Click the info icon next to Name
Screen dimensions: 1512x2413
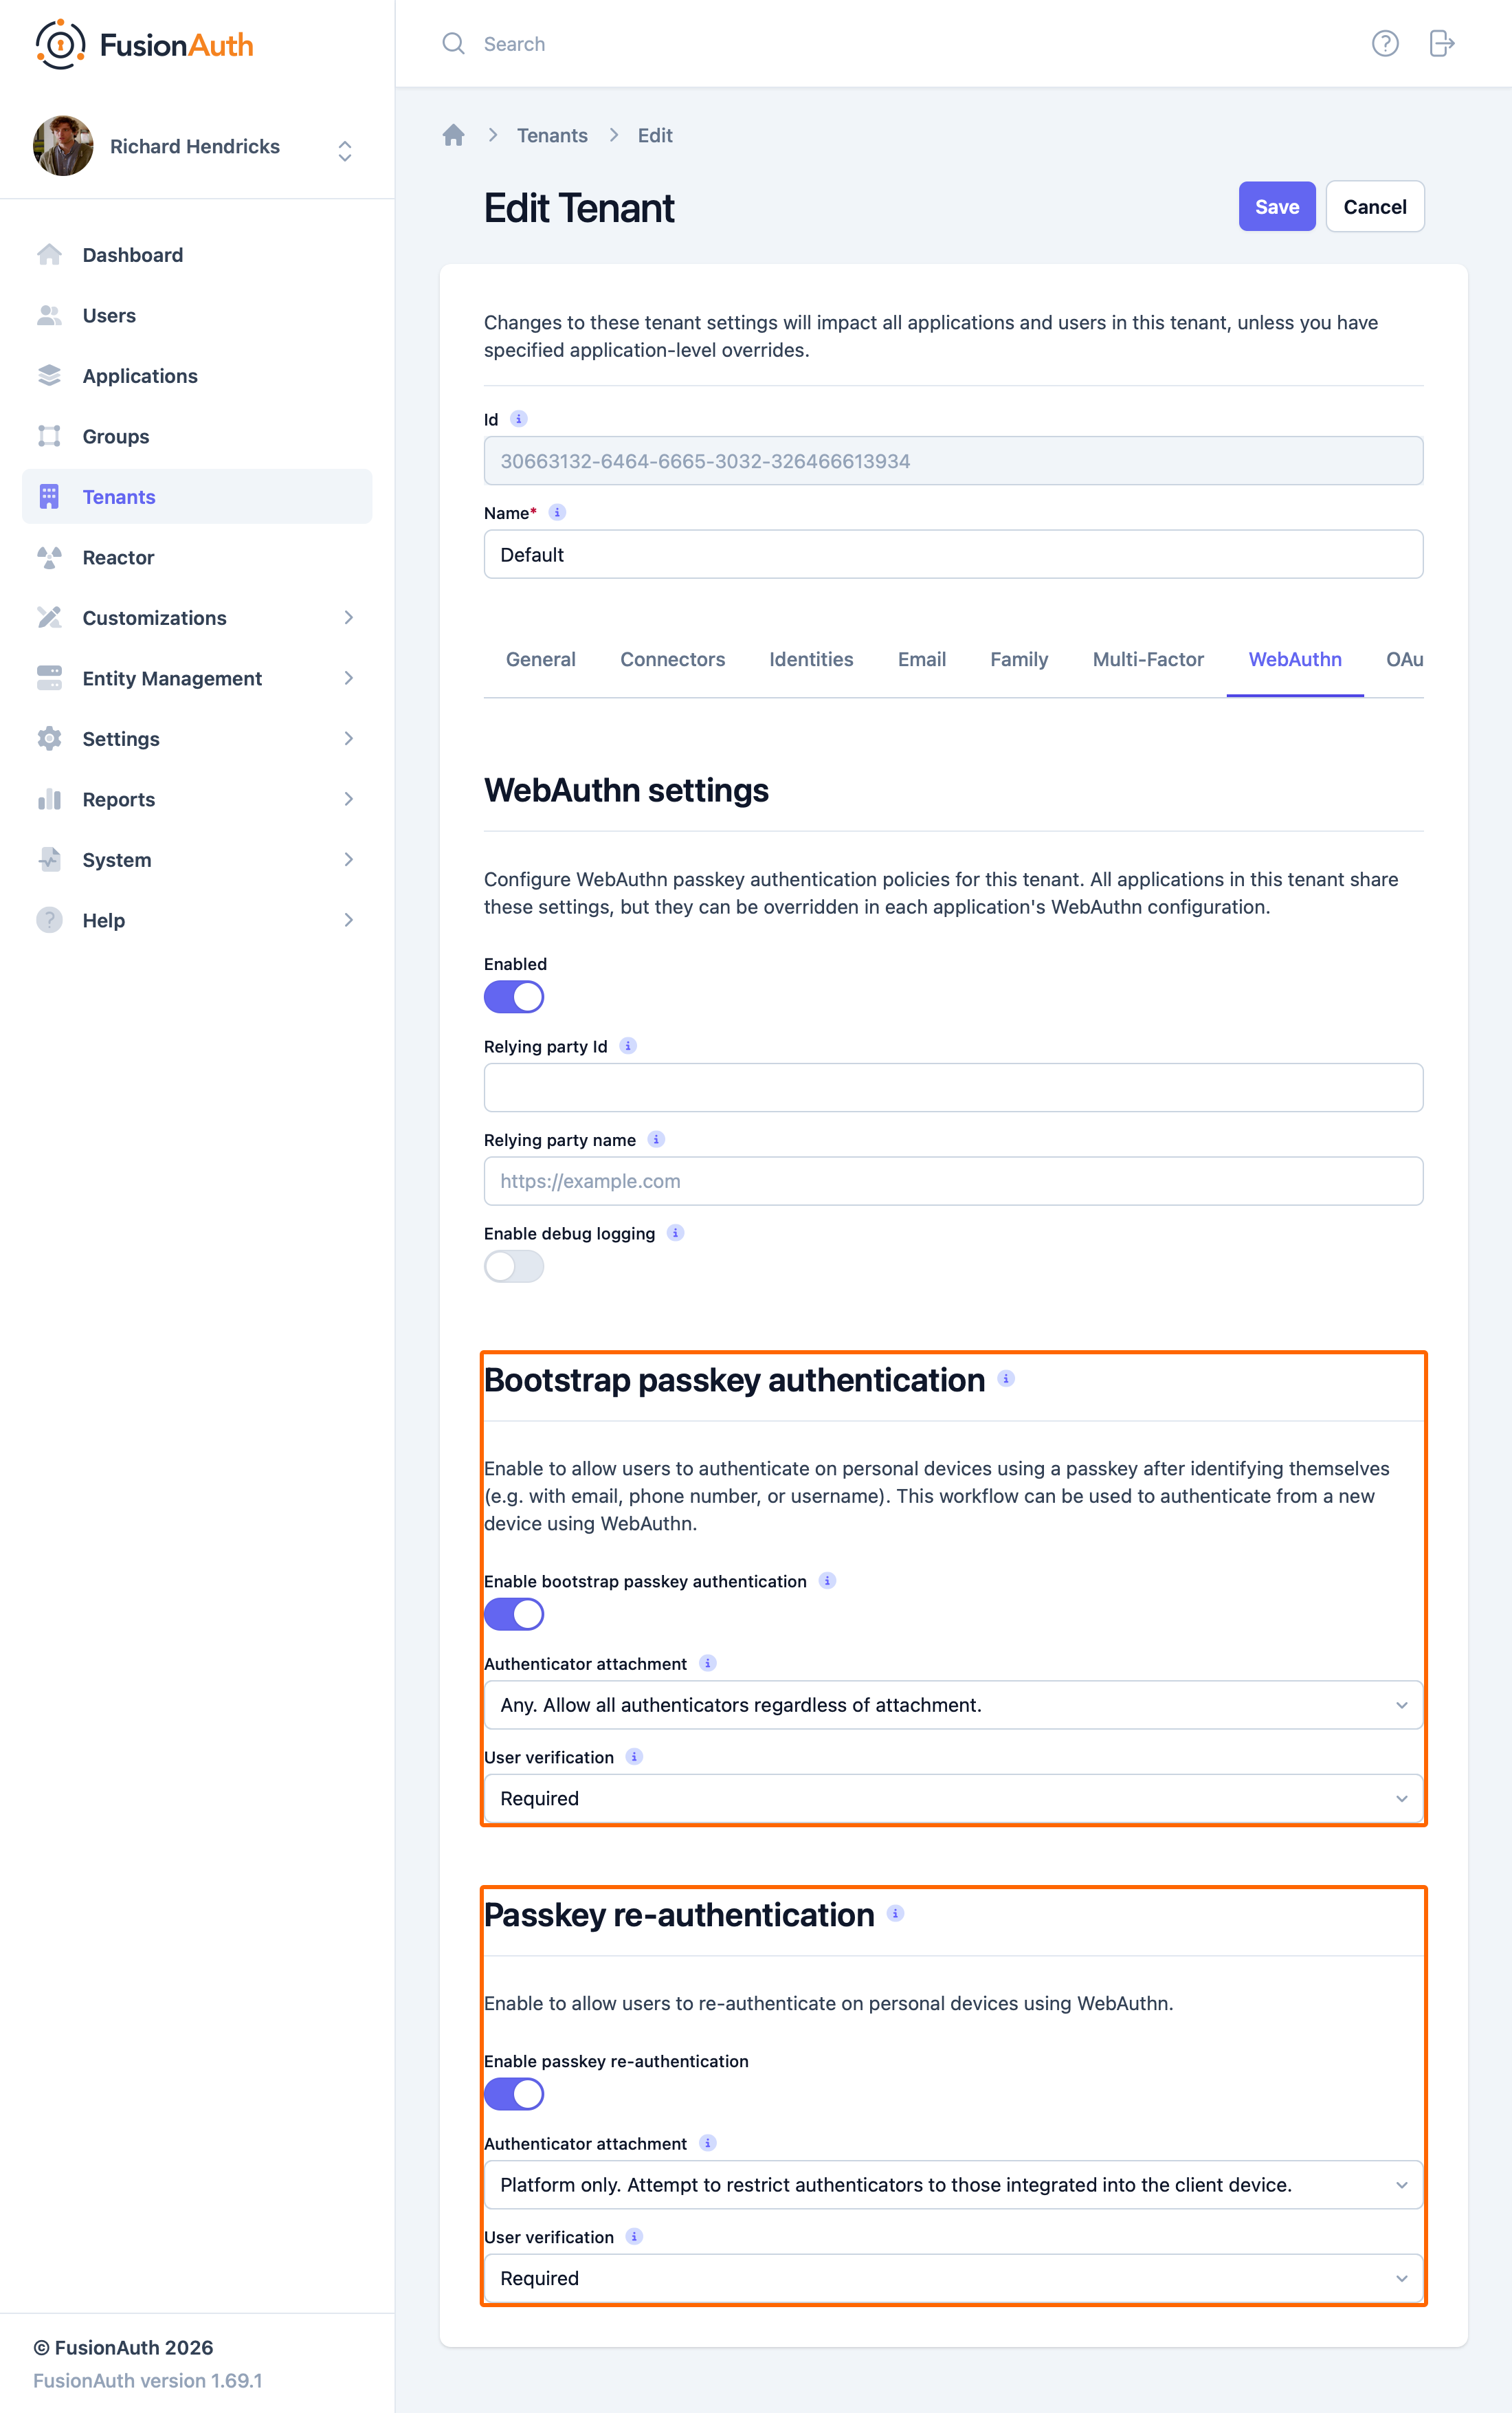[x=557, y=512]
